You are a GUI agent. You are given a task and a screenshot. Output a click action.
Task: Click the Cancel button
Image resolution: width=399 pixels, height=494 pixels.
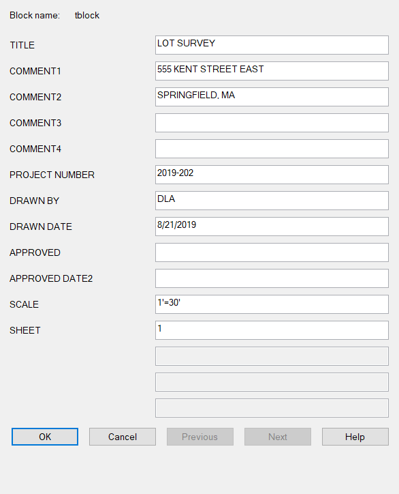pyautogui.click(x=123, y=437)
